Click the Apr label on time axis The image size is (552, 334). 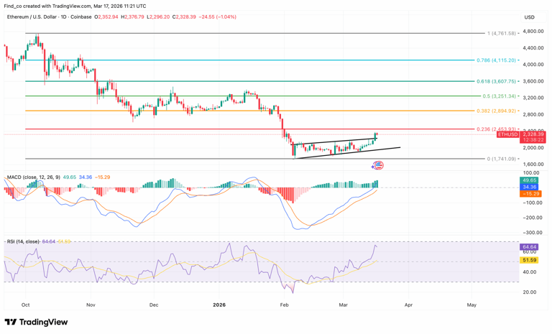tap(408, 305)
